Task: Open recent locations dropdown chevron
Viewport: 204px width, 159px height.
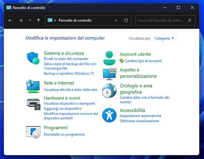Action: [x=30, y=20]
